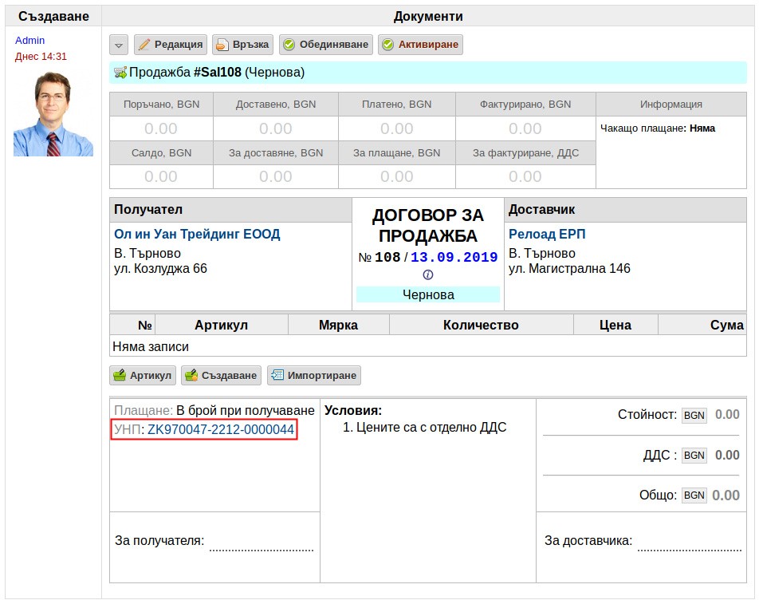Viewport: 759px width, 604px height.
Task: Click the Мярка column header
Action: pyautogui.click(x=338, y=325)
